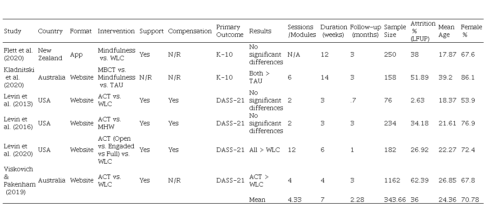485x205 pixels.
Task: Click the MBCT vs. Mindfulness vs. TAU cell
Action: tap(116, 77)
